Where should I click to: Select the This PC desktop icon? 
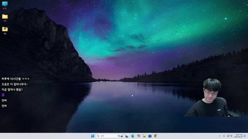5,5
